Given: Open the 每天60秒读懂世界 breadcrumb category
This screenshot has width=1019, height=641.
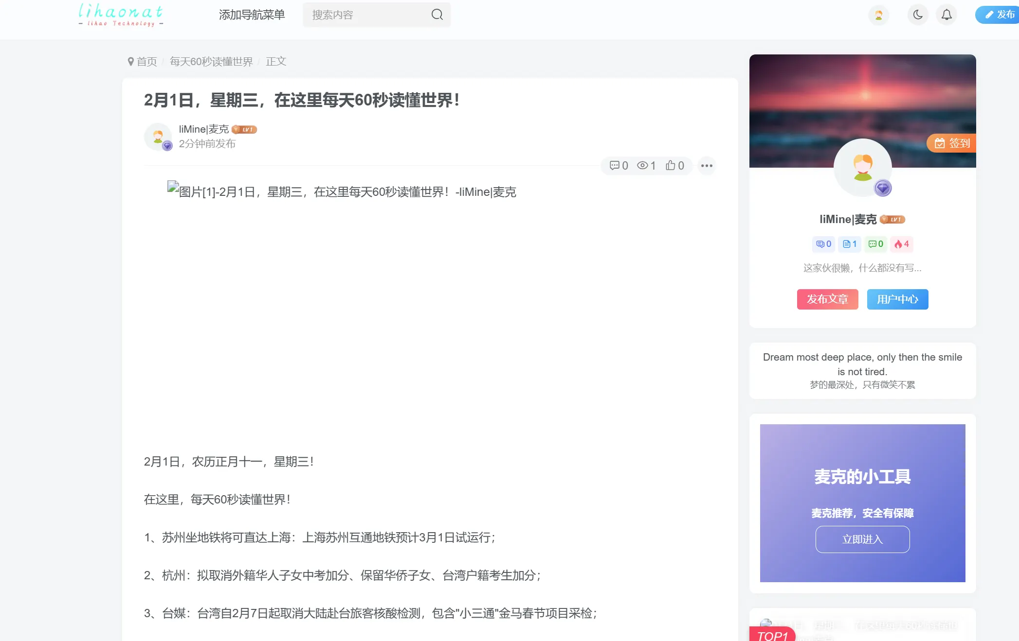Looking at the screenshot, I should click(211, 62).
